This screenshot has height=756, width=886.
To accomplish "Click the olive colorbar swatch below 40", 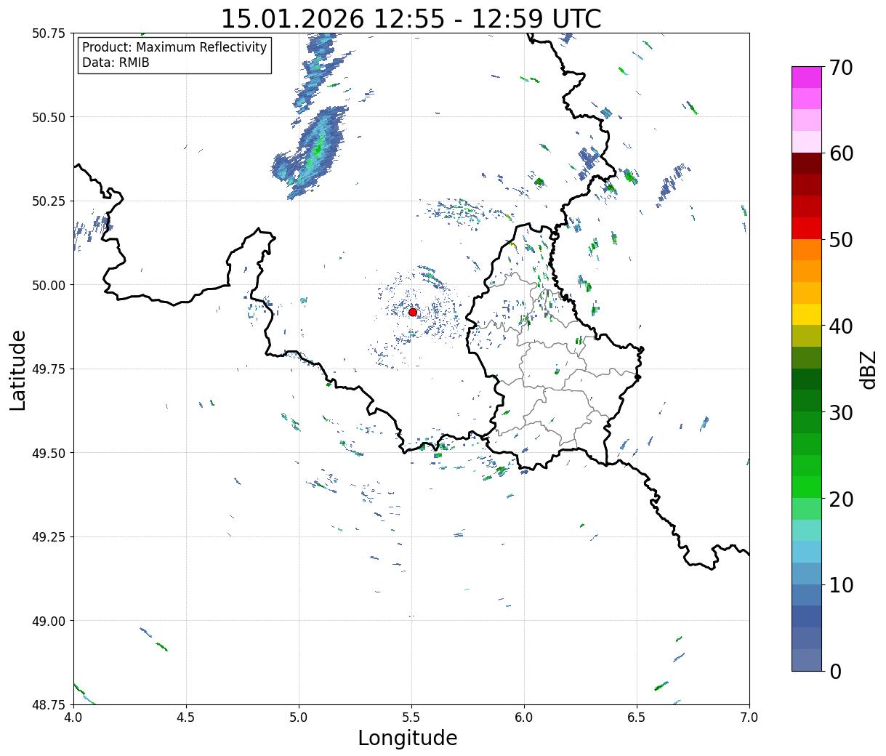I will click(807, 336).
